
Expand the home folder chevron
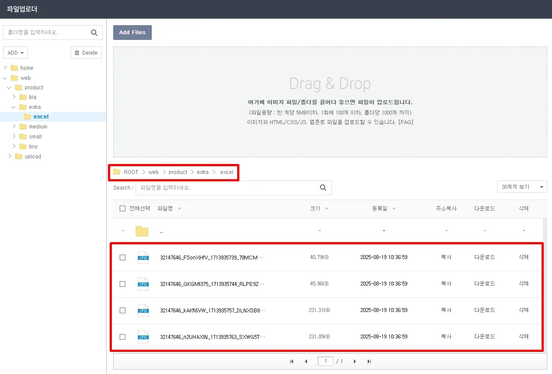tap(5, 68)
